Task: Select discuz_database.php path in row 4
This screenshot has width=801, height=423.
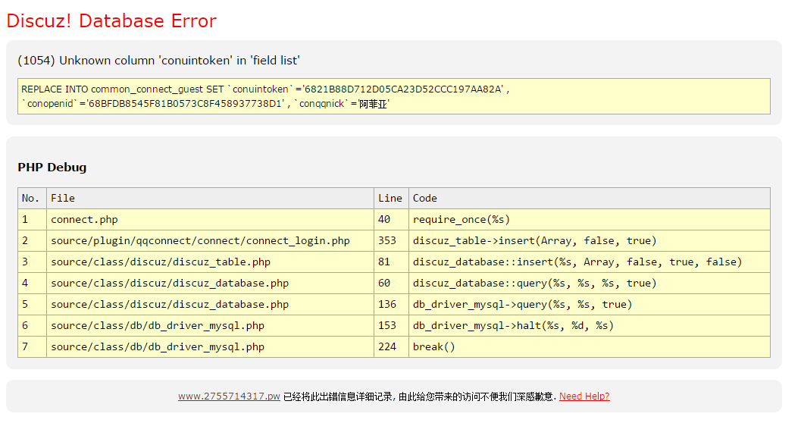Action: [x=210, y=283]
